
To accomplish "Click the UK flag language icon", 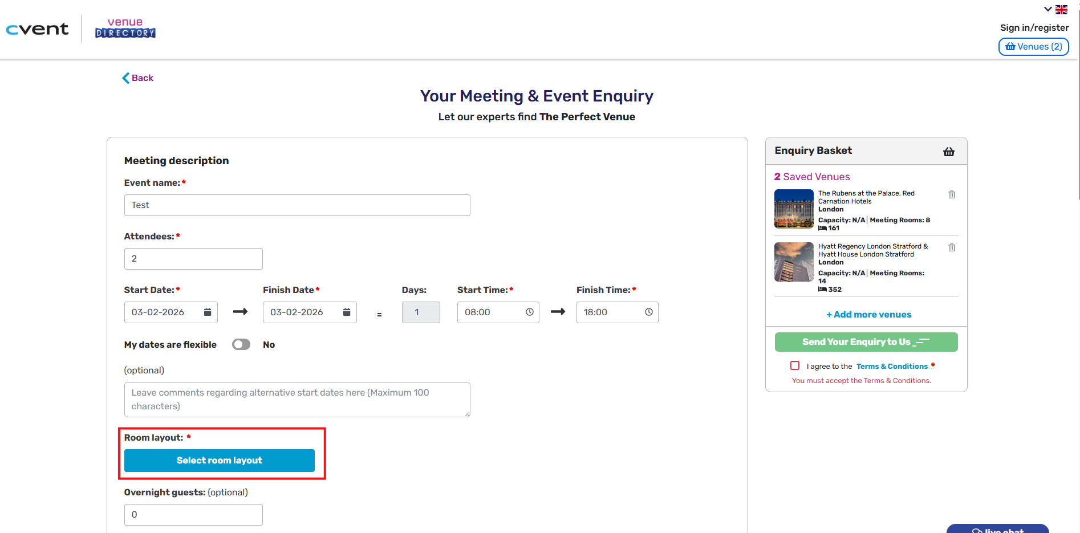I will (x=1061, y=10).
